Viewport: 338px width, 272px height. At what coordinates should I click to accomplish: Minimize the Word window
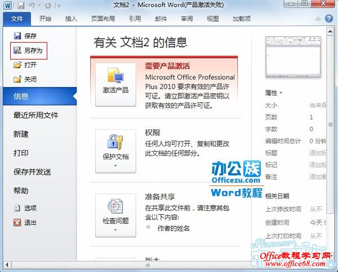291,4
